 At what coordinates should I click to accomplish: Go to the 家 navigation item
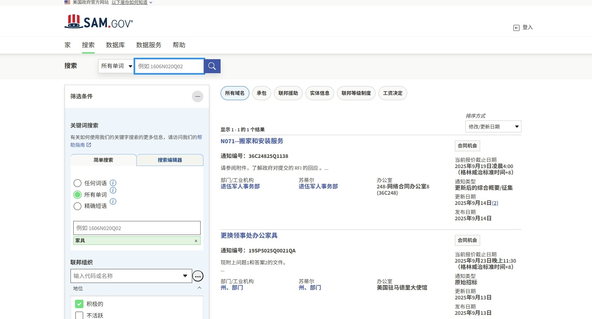[x=68, y=45]
